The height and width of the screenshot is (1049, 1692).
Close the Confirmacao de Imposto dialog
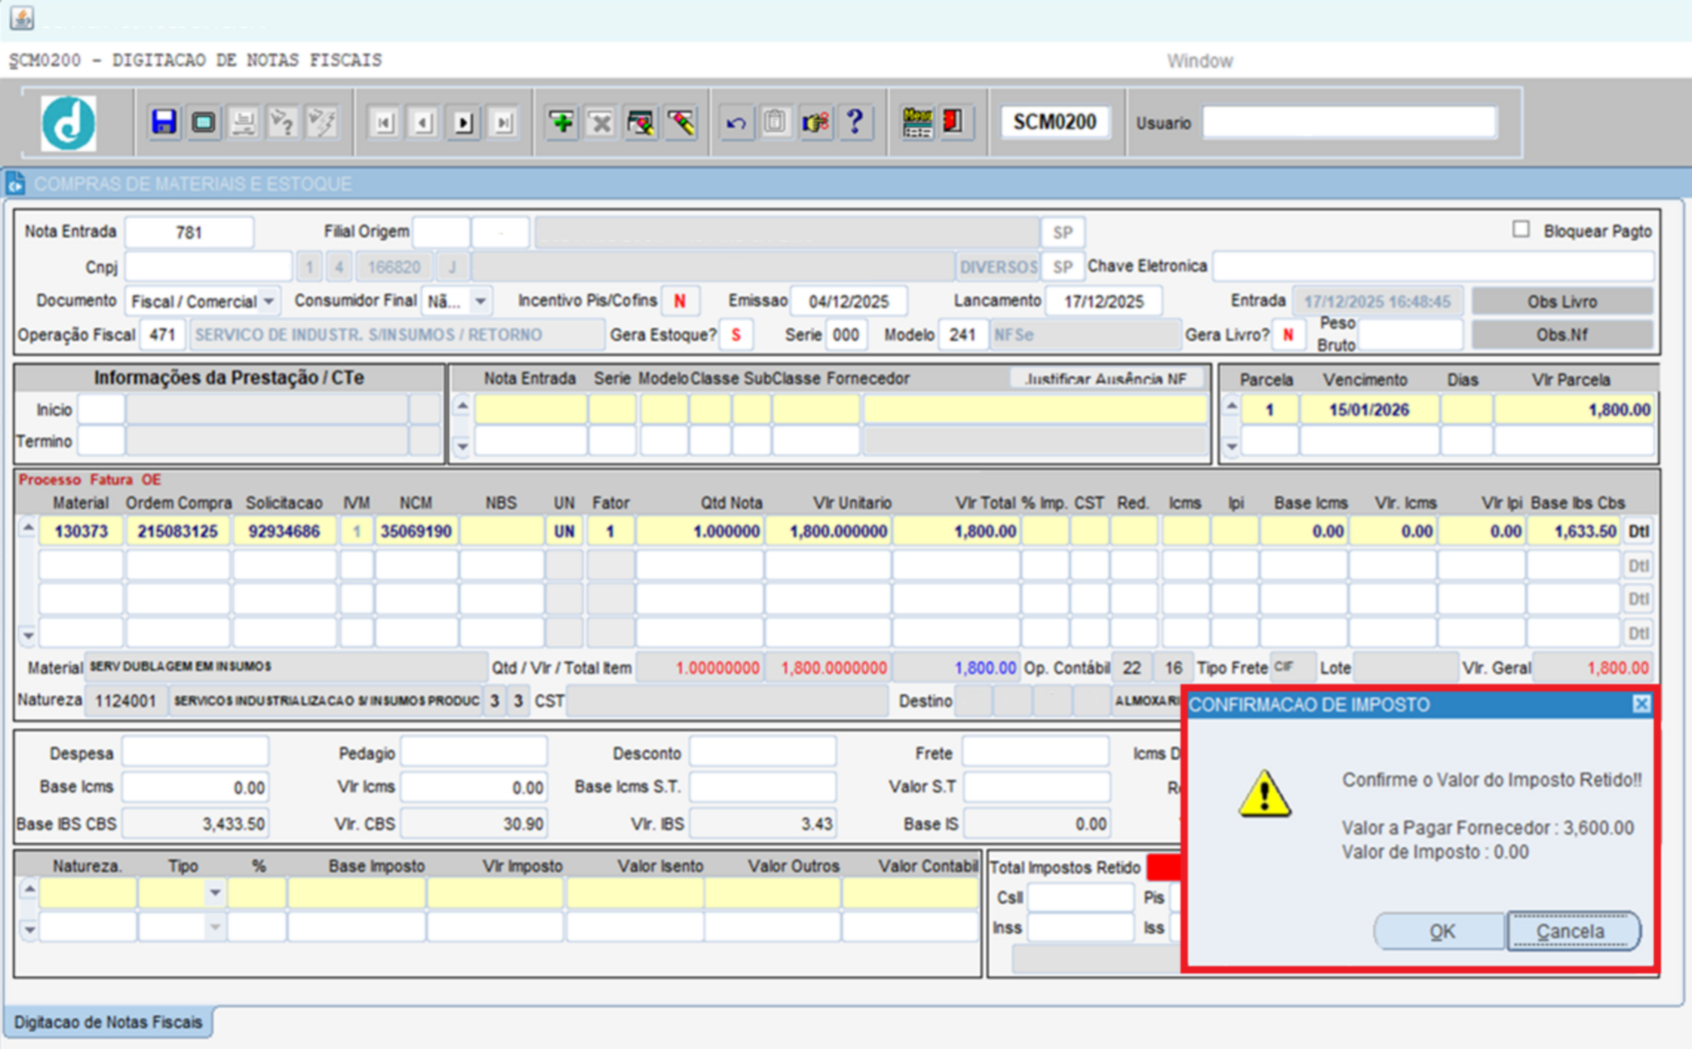click(x=1641, y=704)
